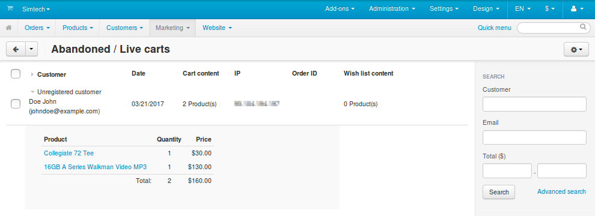This screenshot has height=216, width=595.
Task: Click the blurred IP address cell
Action: tap(257, 103)
